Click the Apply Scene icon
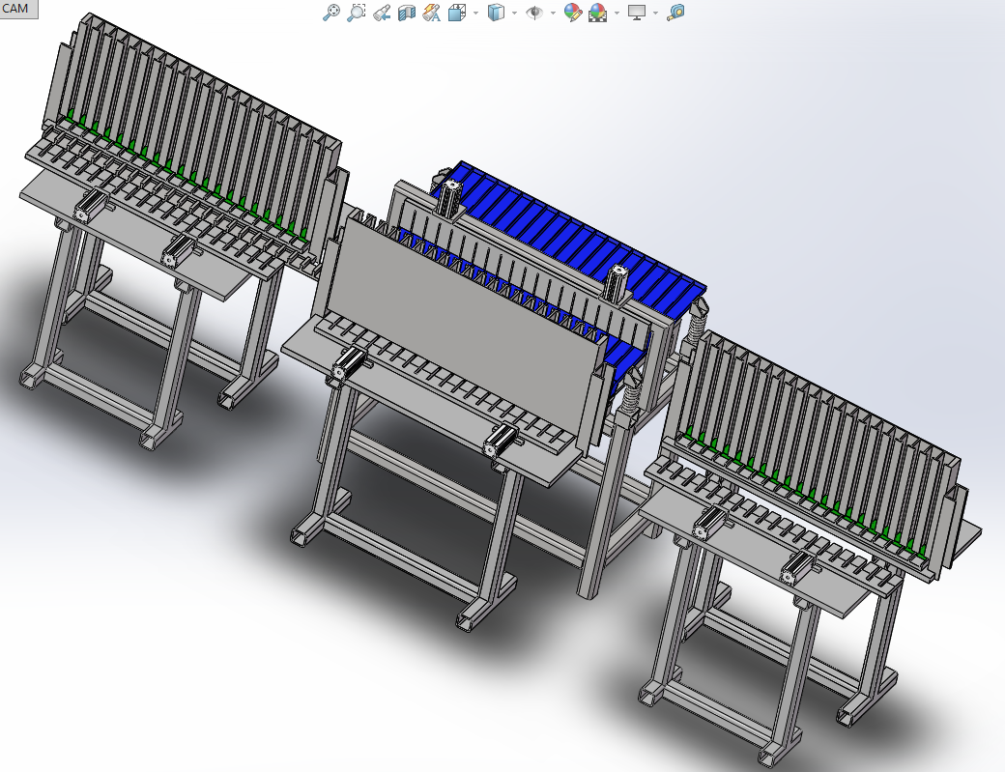 [597, 13]
